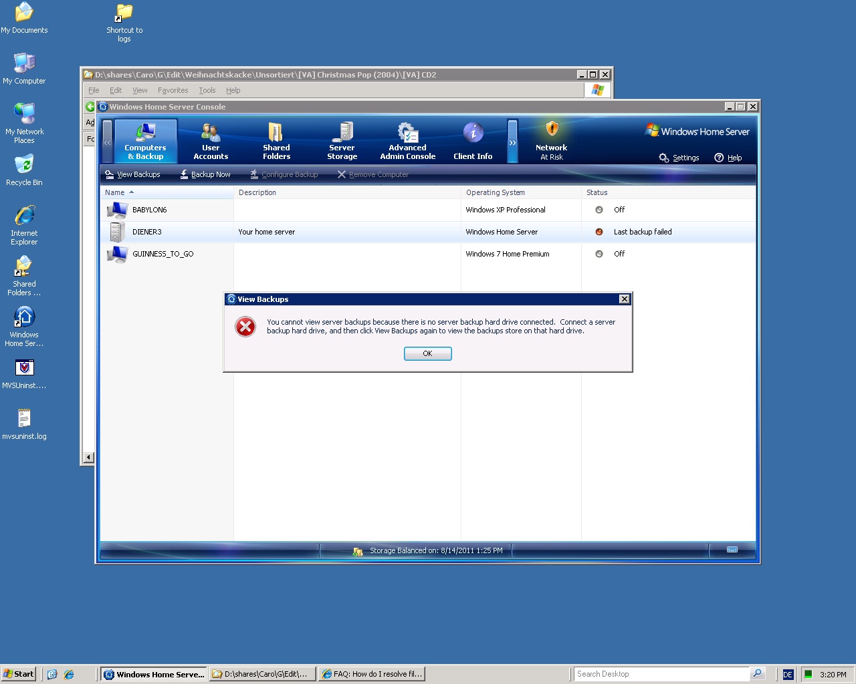Viewport: 856px width, 684px height.
Task: Open the User Accounts tab
Action: 211,142
